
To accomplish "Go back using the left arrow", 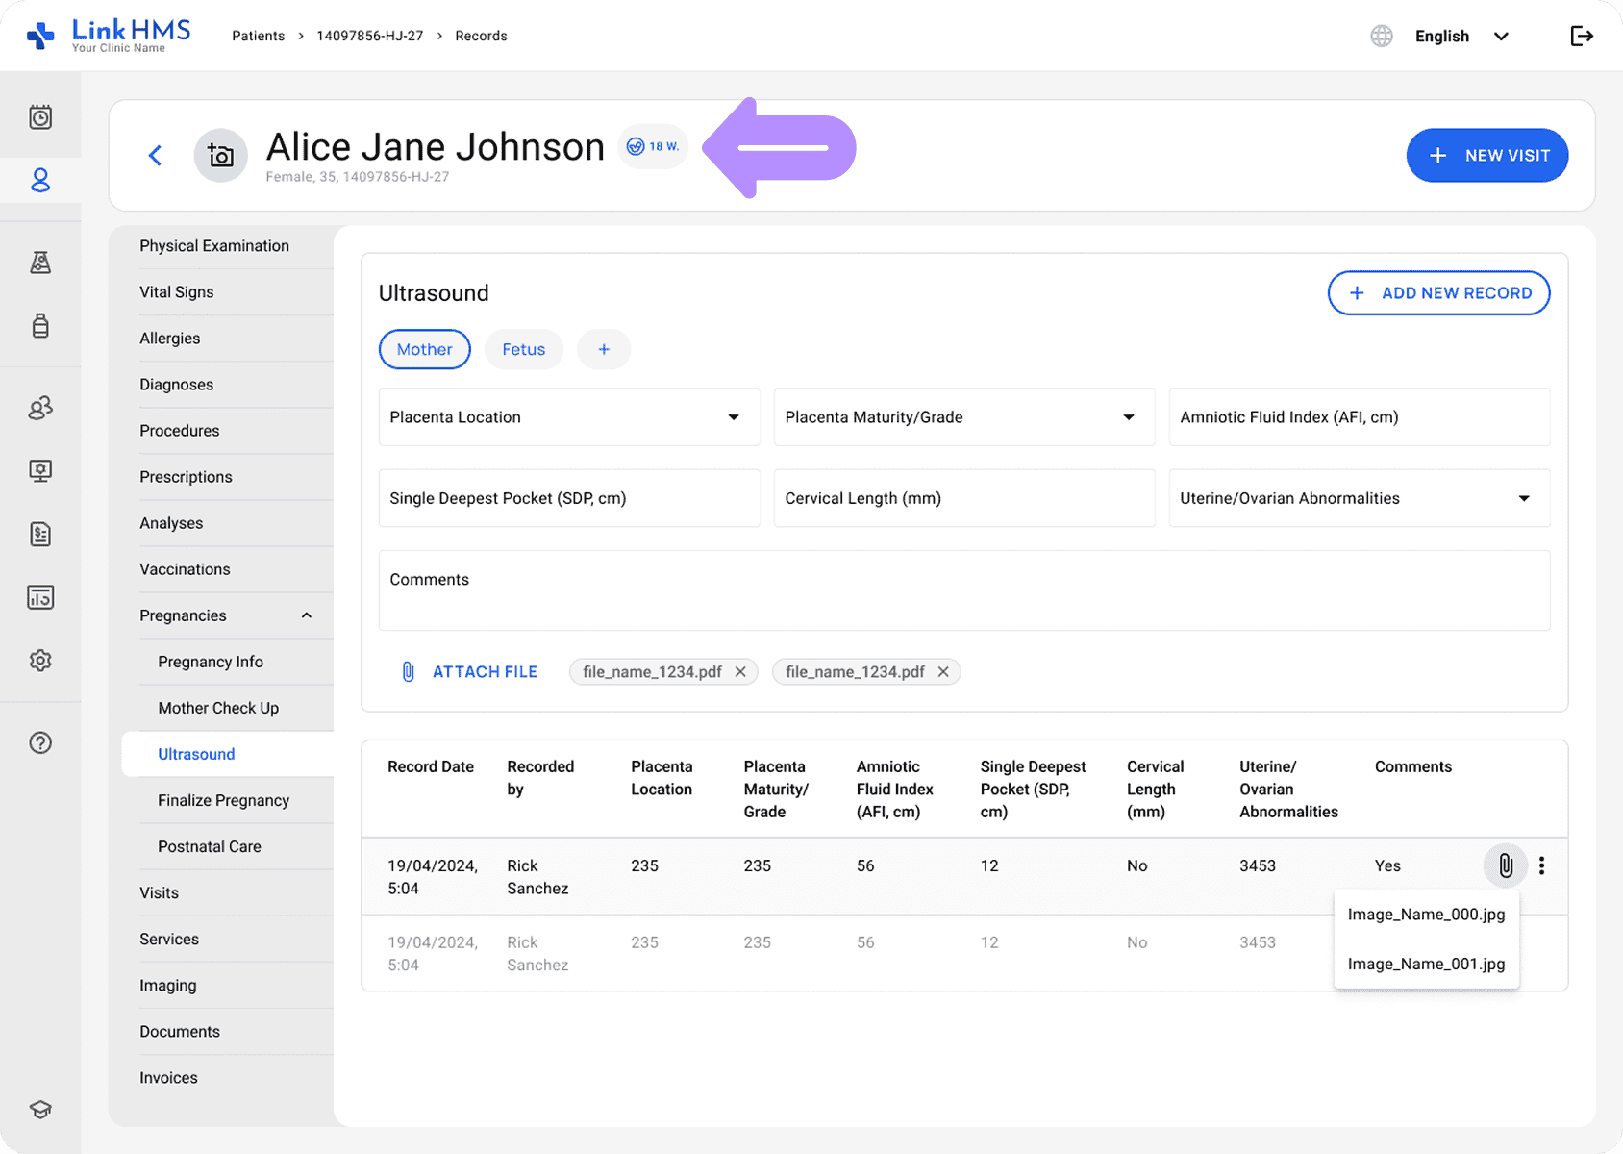I will point(156,156).
